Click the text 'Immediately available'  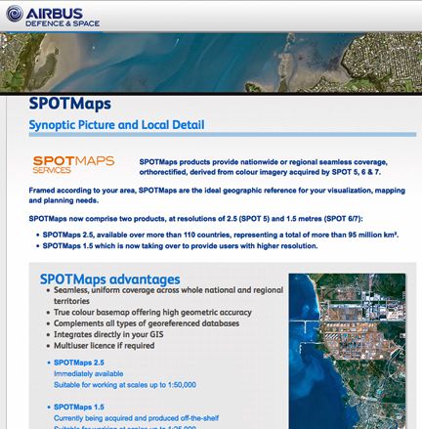(89, 373)
